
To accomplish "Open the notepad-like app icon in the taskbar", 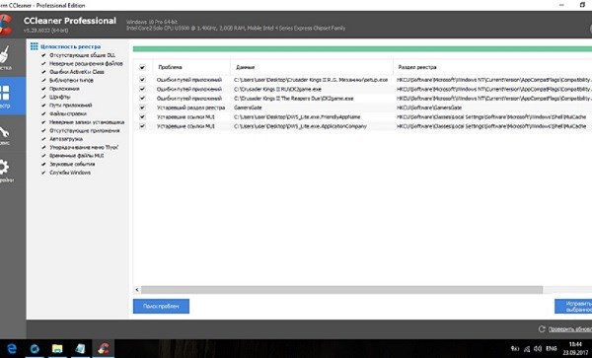I will click(80, 348).
